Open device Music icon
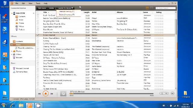 (x=17, y=20)
